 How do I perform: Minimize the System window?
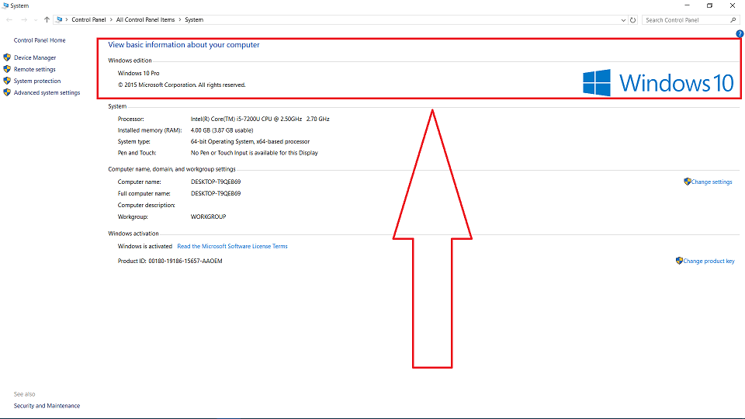click(x=687, y=5)
